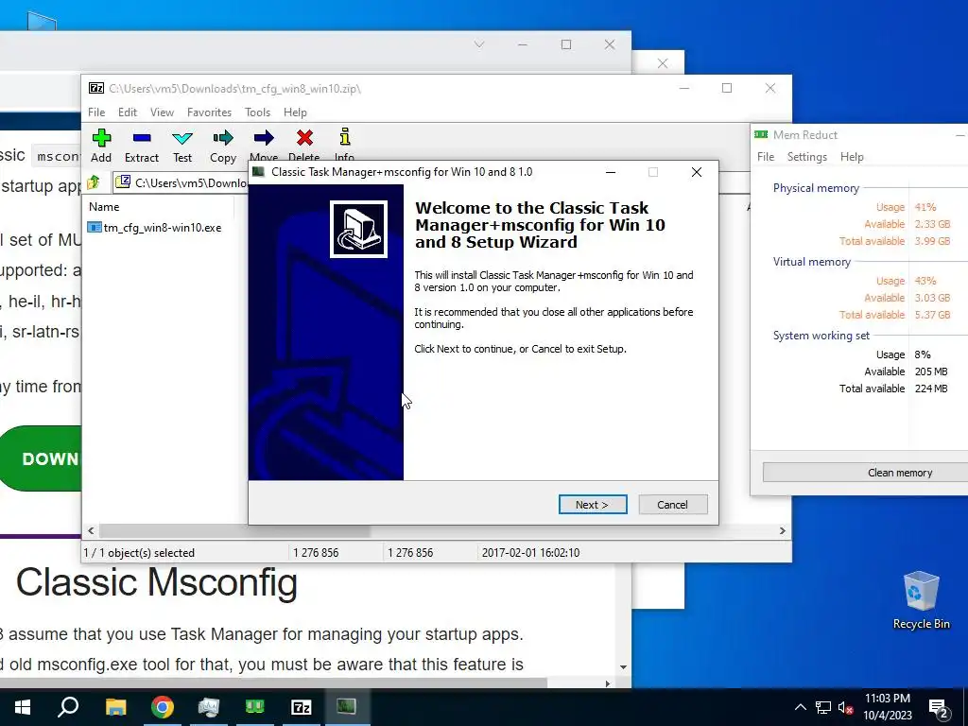Open the browser tab list chevron
Screen dimensions: 968x726
479,44
